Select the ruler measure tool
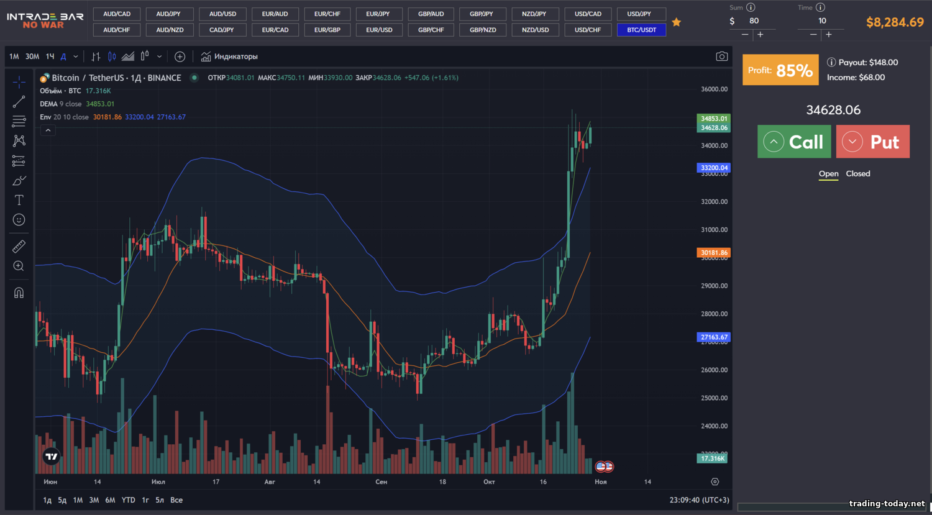 point(19,247)
